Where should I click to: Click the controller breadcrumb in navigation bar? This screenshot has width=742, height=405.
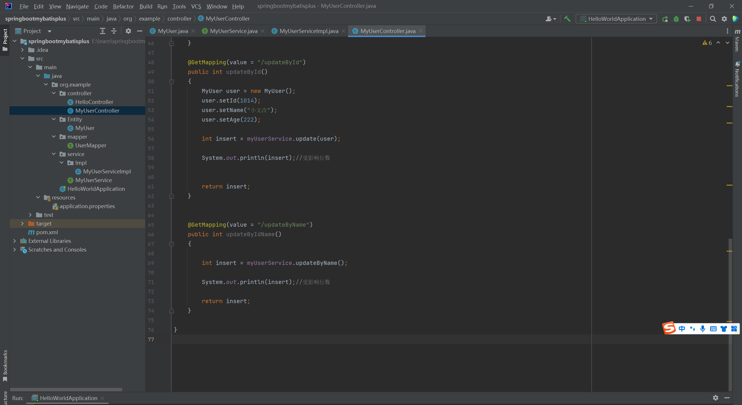(x=179, y=19)
